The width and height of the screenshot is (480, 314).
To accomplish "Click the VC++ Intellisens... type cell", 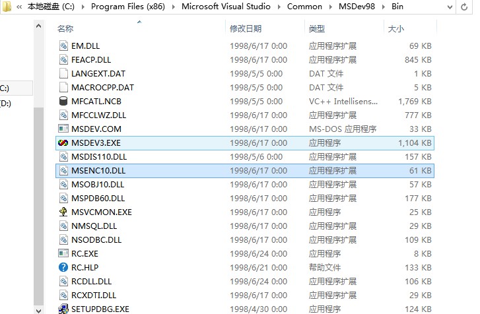I will pyautogui.click(x=343, y=101).
